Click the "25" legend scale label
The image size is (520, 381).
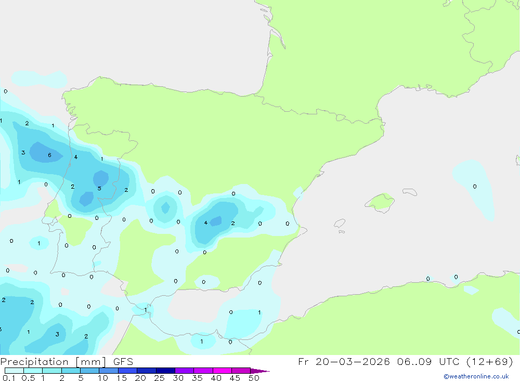160,378
